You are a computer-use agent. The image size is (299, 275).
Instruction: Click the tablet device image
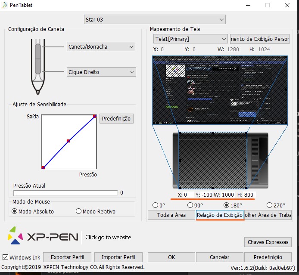point(220,160)
